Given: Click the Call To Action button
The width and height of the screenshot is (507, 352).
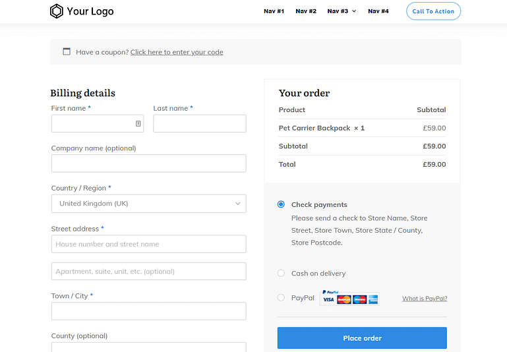Looking at the screenshot, I should (433, 11).
